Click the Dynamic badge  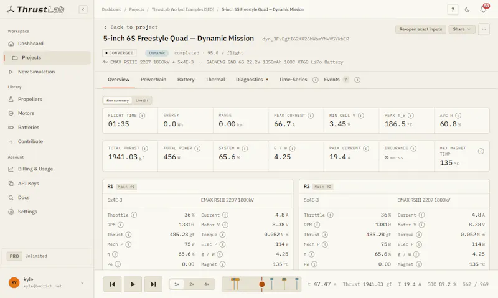click(157, 53)
